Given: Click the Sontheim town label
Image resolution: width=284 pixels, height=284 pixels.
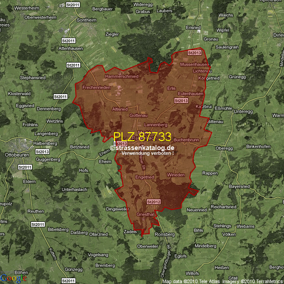Looking at the screenshot, I should pyautogui.click(x=87, y=20).
